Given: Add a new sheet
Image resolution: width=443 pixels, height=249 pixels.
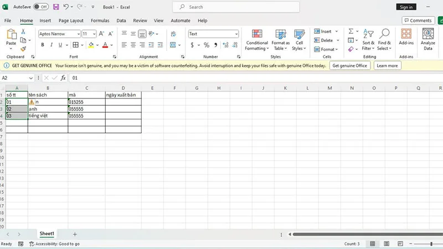Looking at the screenshot, I should [x=75, y=234].
